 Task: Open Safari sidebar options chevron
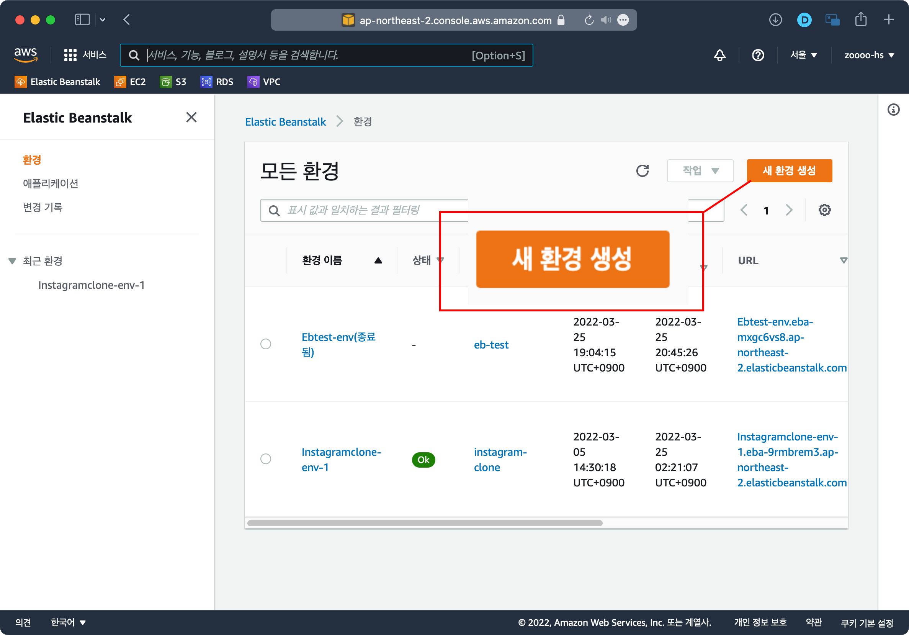(103, 20)
